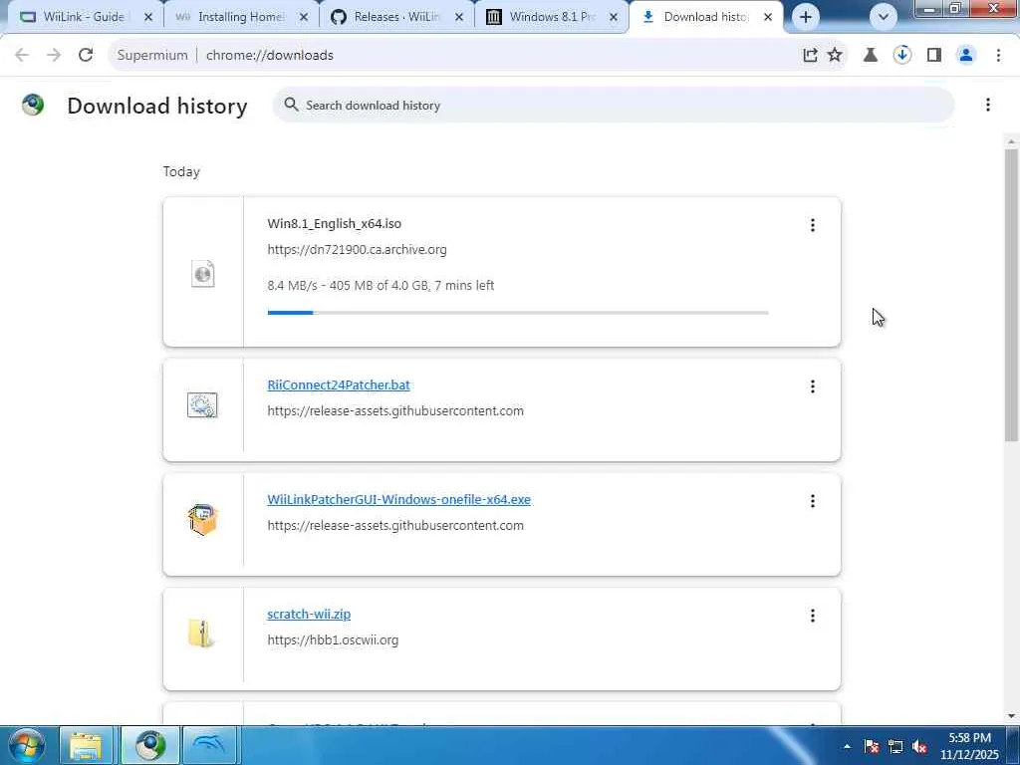Viewport: 1020px width, 765px height.
Task: Click the browser back arrow
Action: (22, 56)
